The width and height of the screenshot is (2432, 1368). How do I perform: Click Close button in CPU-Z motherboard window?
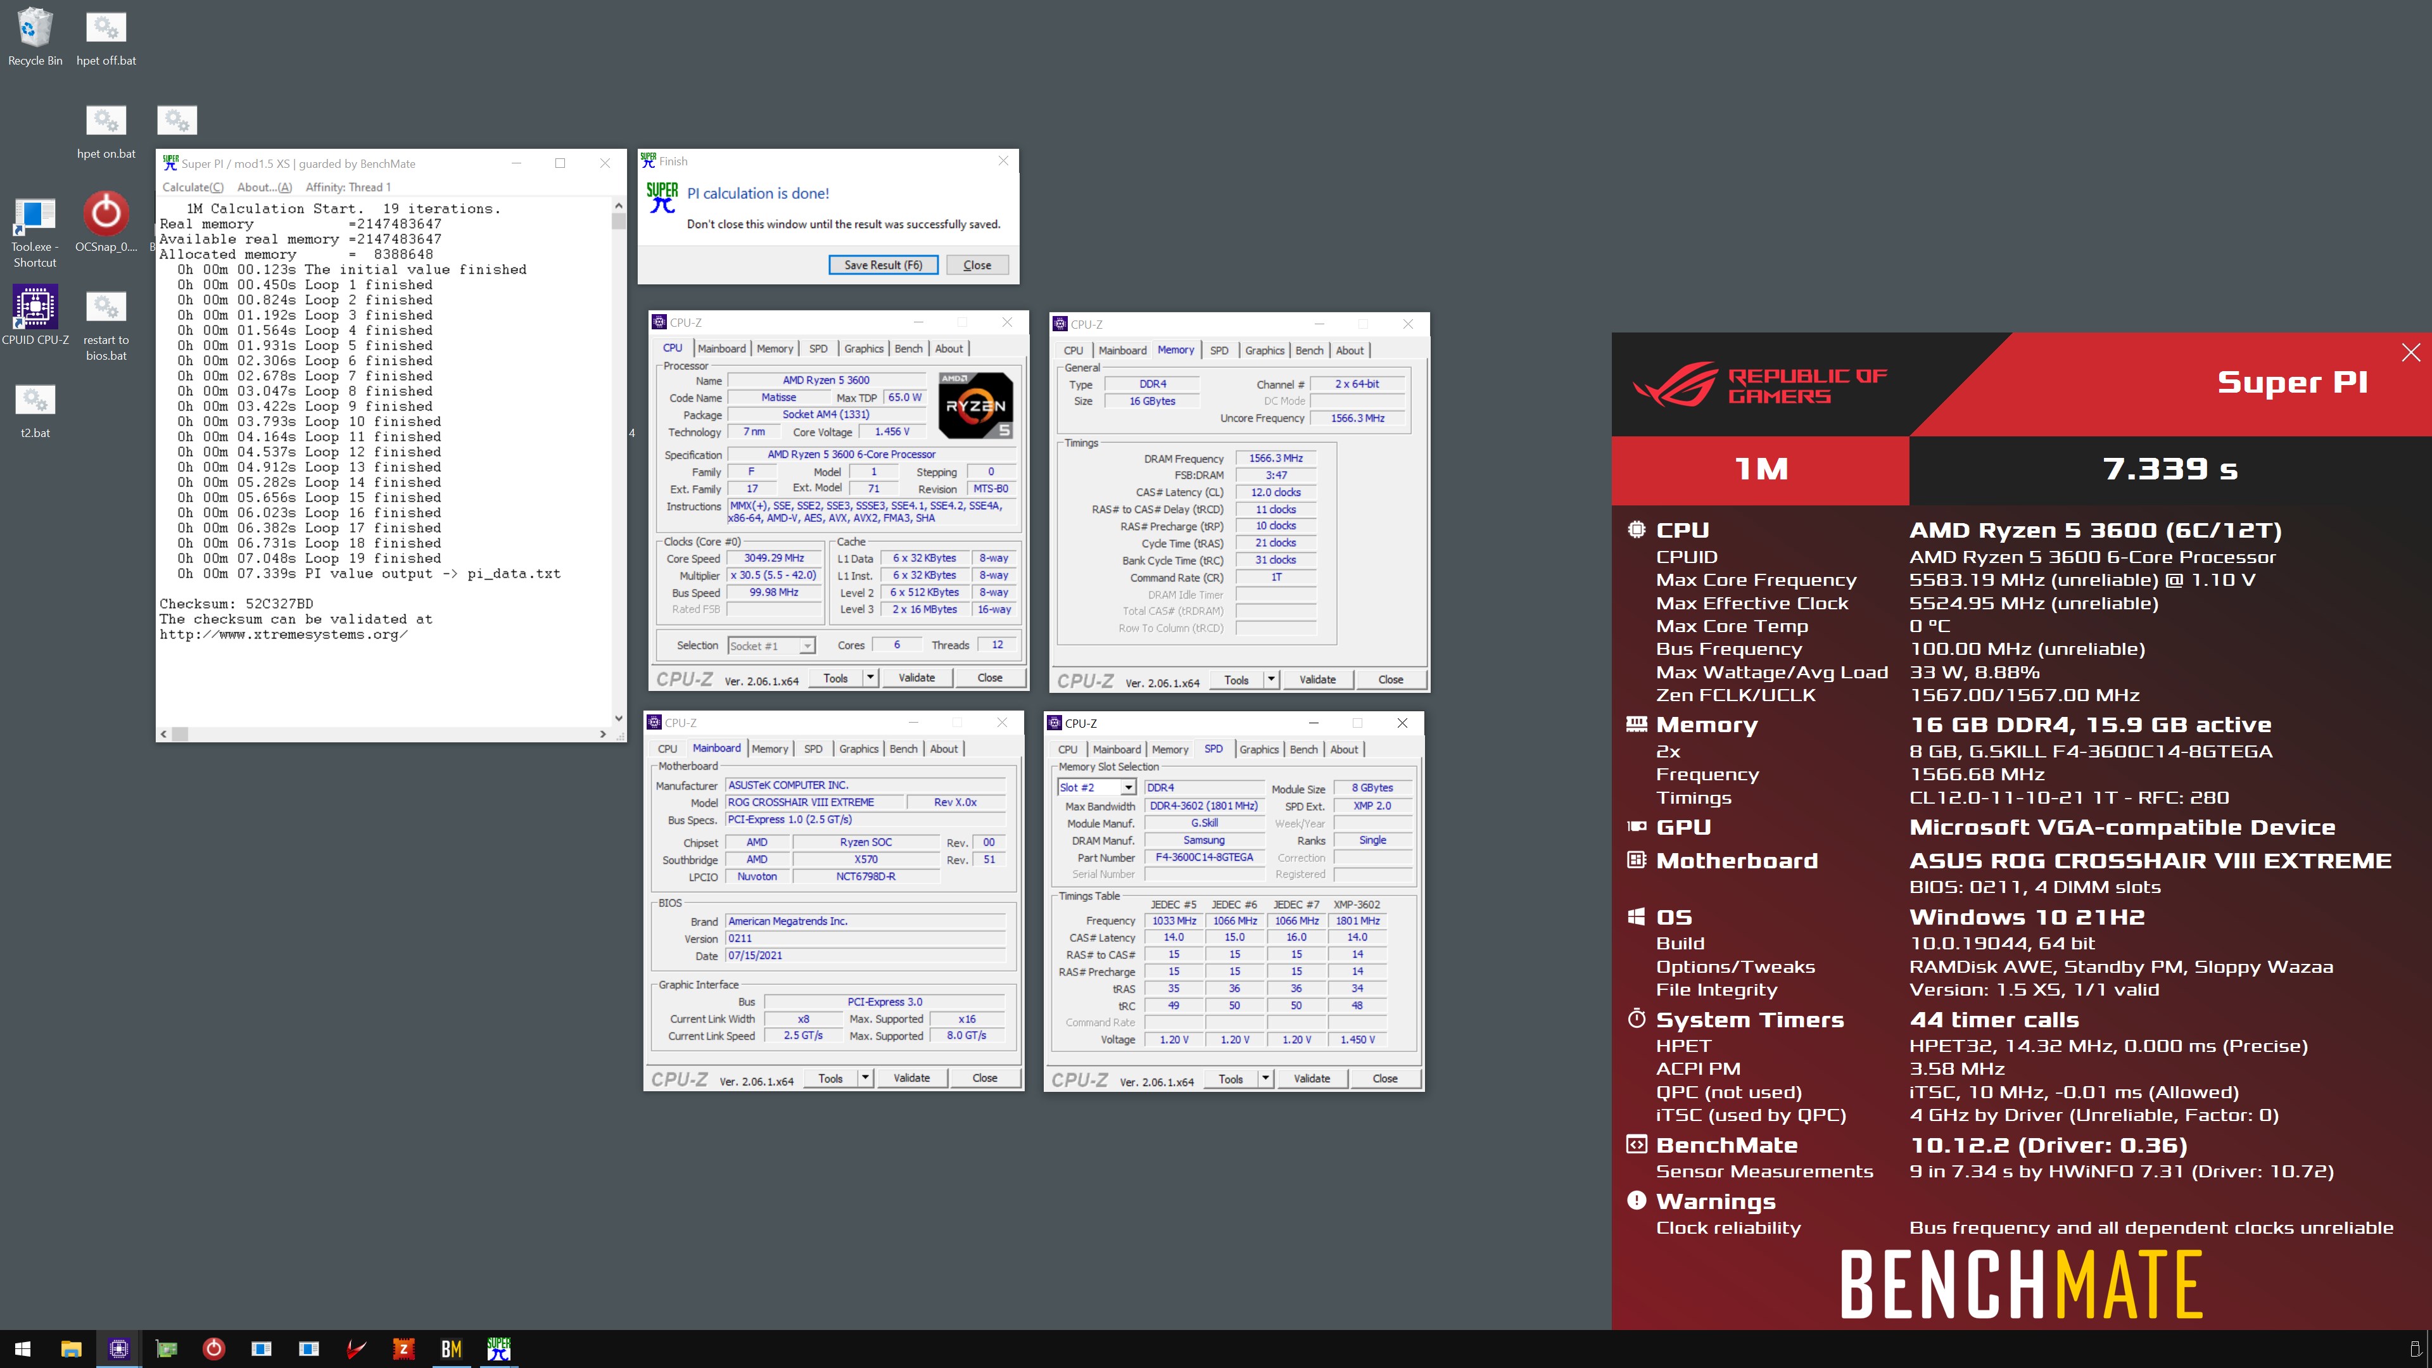coord(985,1078)
